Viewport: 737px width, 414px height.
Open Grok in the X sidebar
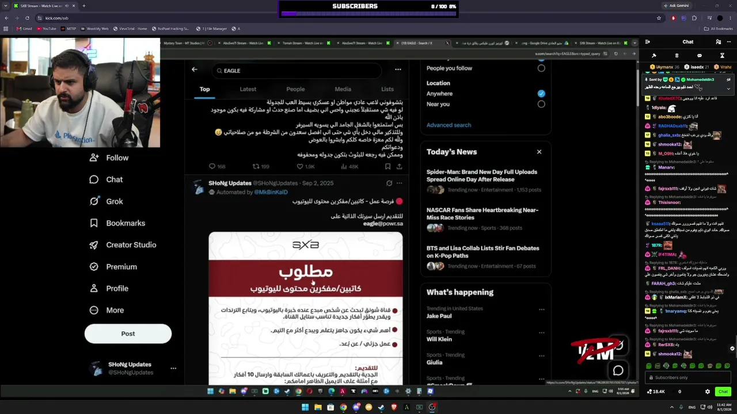107,201
